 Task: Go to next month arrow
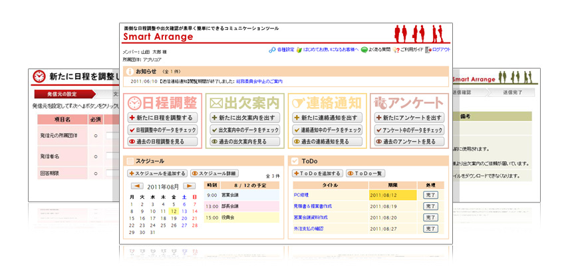(190, 186)
